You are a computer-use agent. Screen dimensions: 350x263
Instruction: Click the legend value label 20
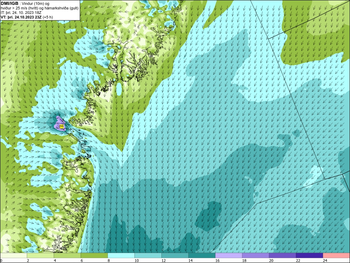click(271, 261)
